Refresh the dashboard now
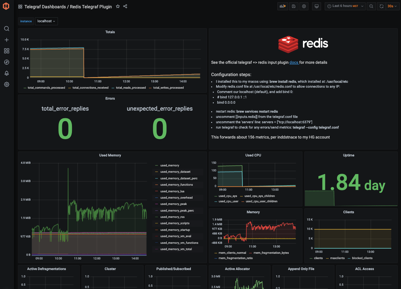The image size is (401, 289). pyautogui.click(x=382, y=6)
